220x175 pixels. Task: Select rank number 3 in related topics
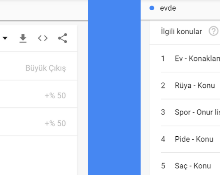pos(163,112)
